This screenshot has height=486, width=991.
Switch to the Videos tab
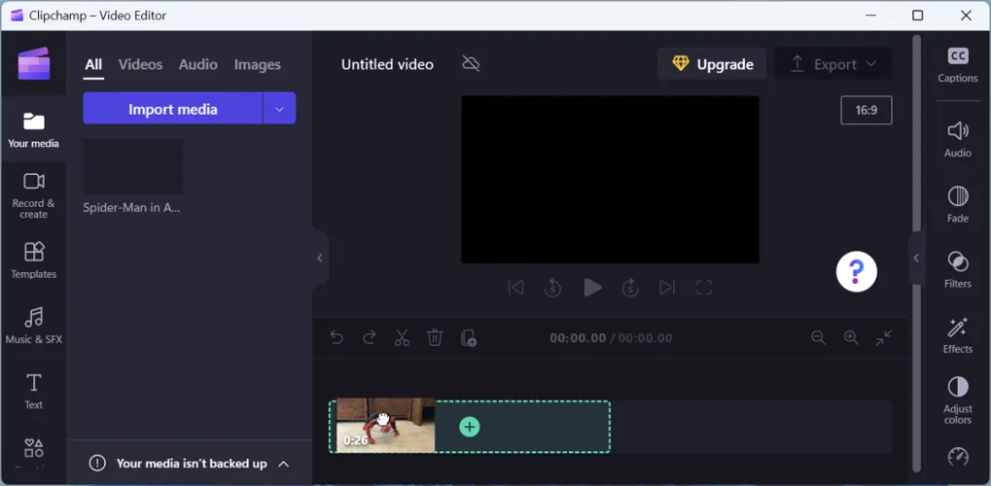coord(140,64)
